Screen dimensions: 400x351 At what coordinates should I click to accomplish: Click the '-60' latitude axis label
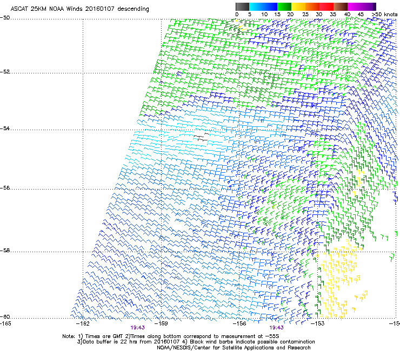(5, 316)
